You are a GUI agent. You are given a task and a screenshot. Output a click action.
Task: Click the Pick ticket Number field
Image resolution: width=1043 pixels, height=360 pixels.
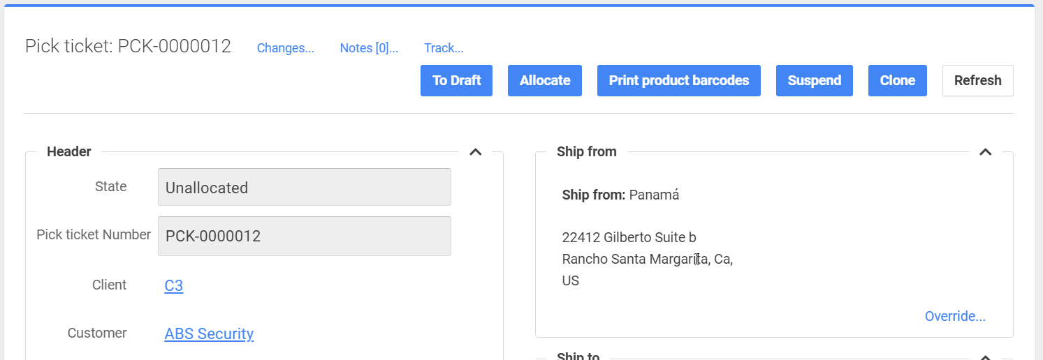pos(304,236)
